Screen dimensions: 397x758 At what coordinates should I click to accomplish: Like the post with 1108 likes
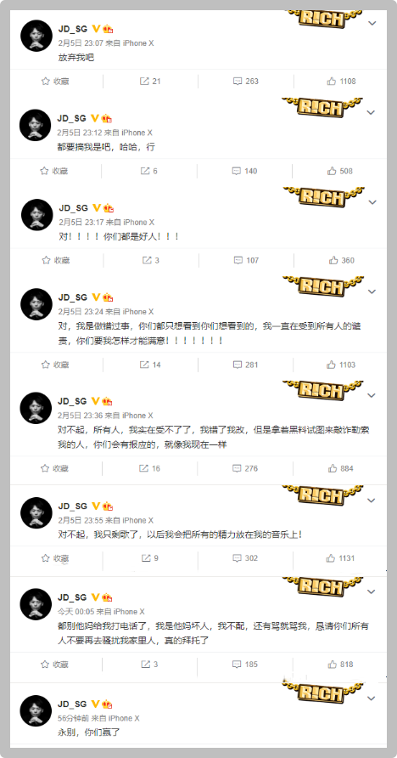point(341,82)
